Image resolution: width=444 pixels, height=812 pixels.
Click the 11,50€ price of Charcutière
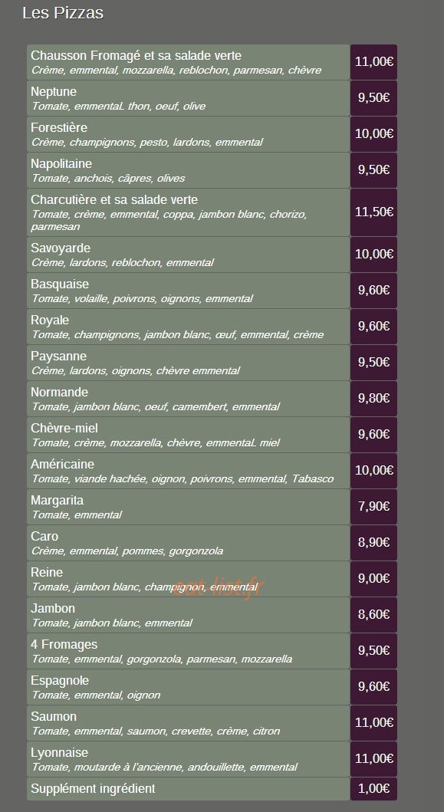(373, 212)
